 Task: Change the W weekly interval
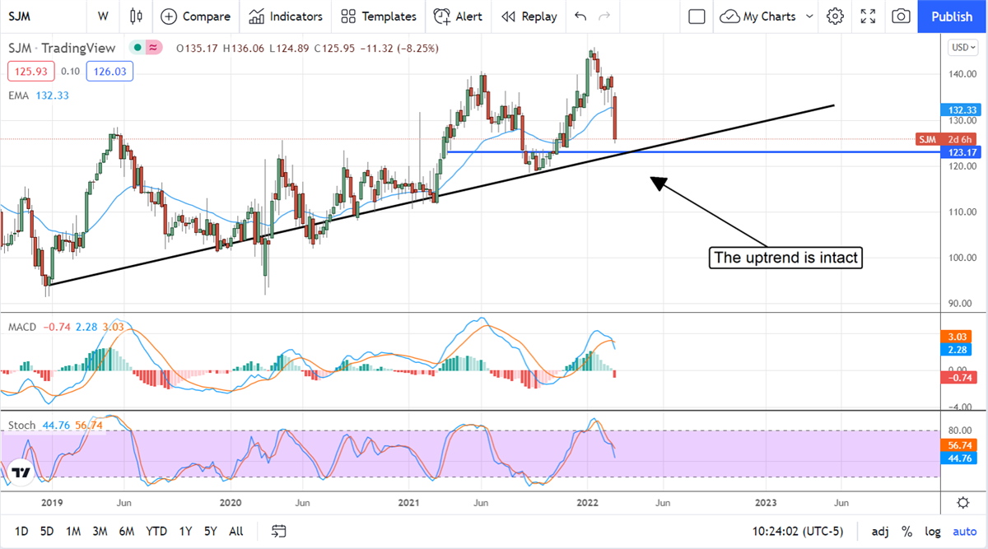pos(102,16)
